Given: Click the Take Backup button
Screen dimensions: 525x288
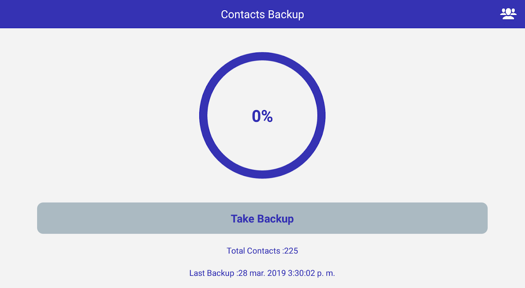Looking at the screenshot, I should 262,218.
